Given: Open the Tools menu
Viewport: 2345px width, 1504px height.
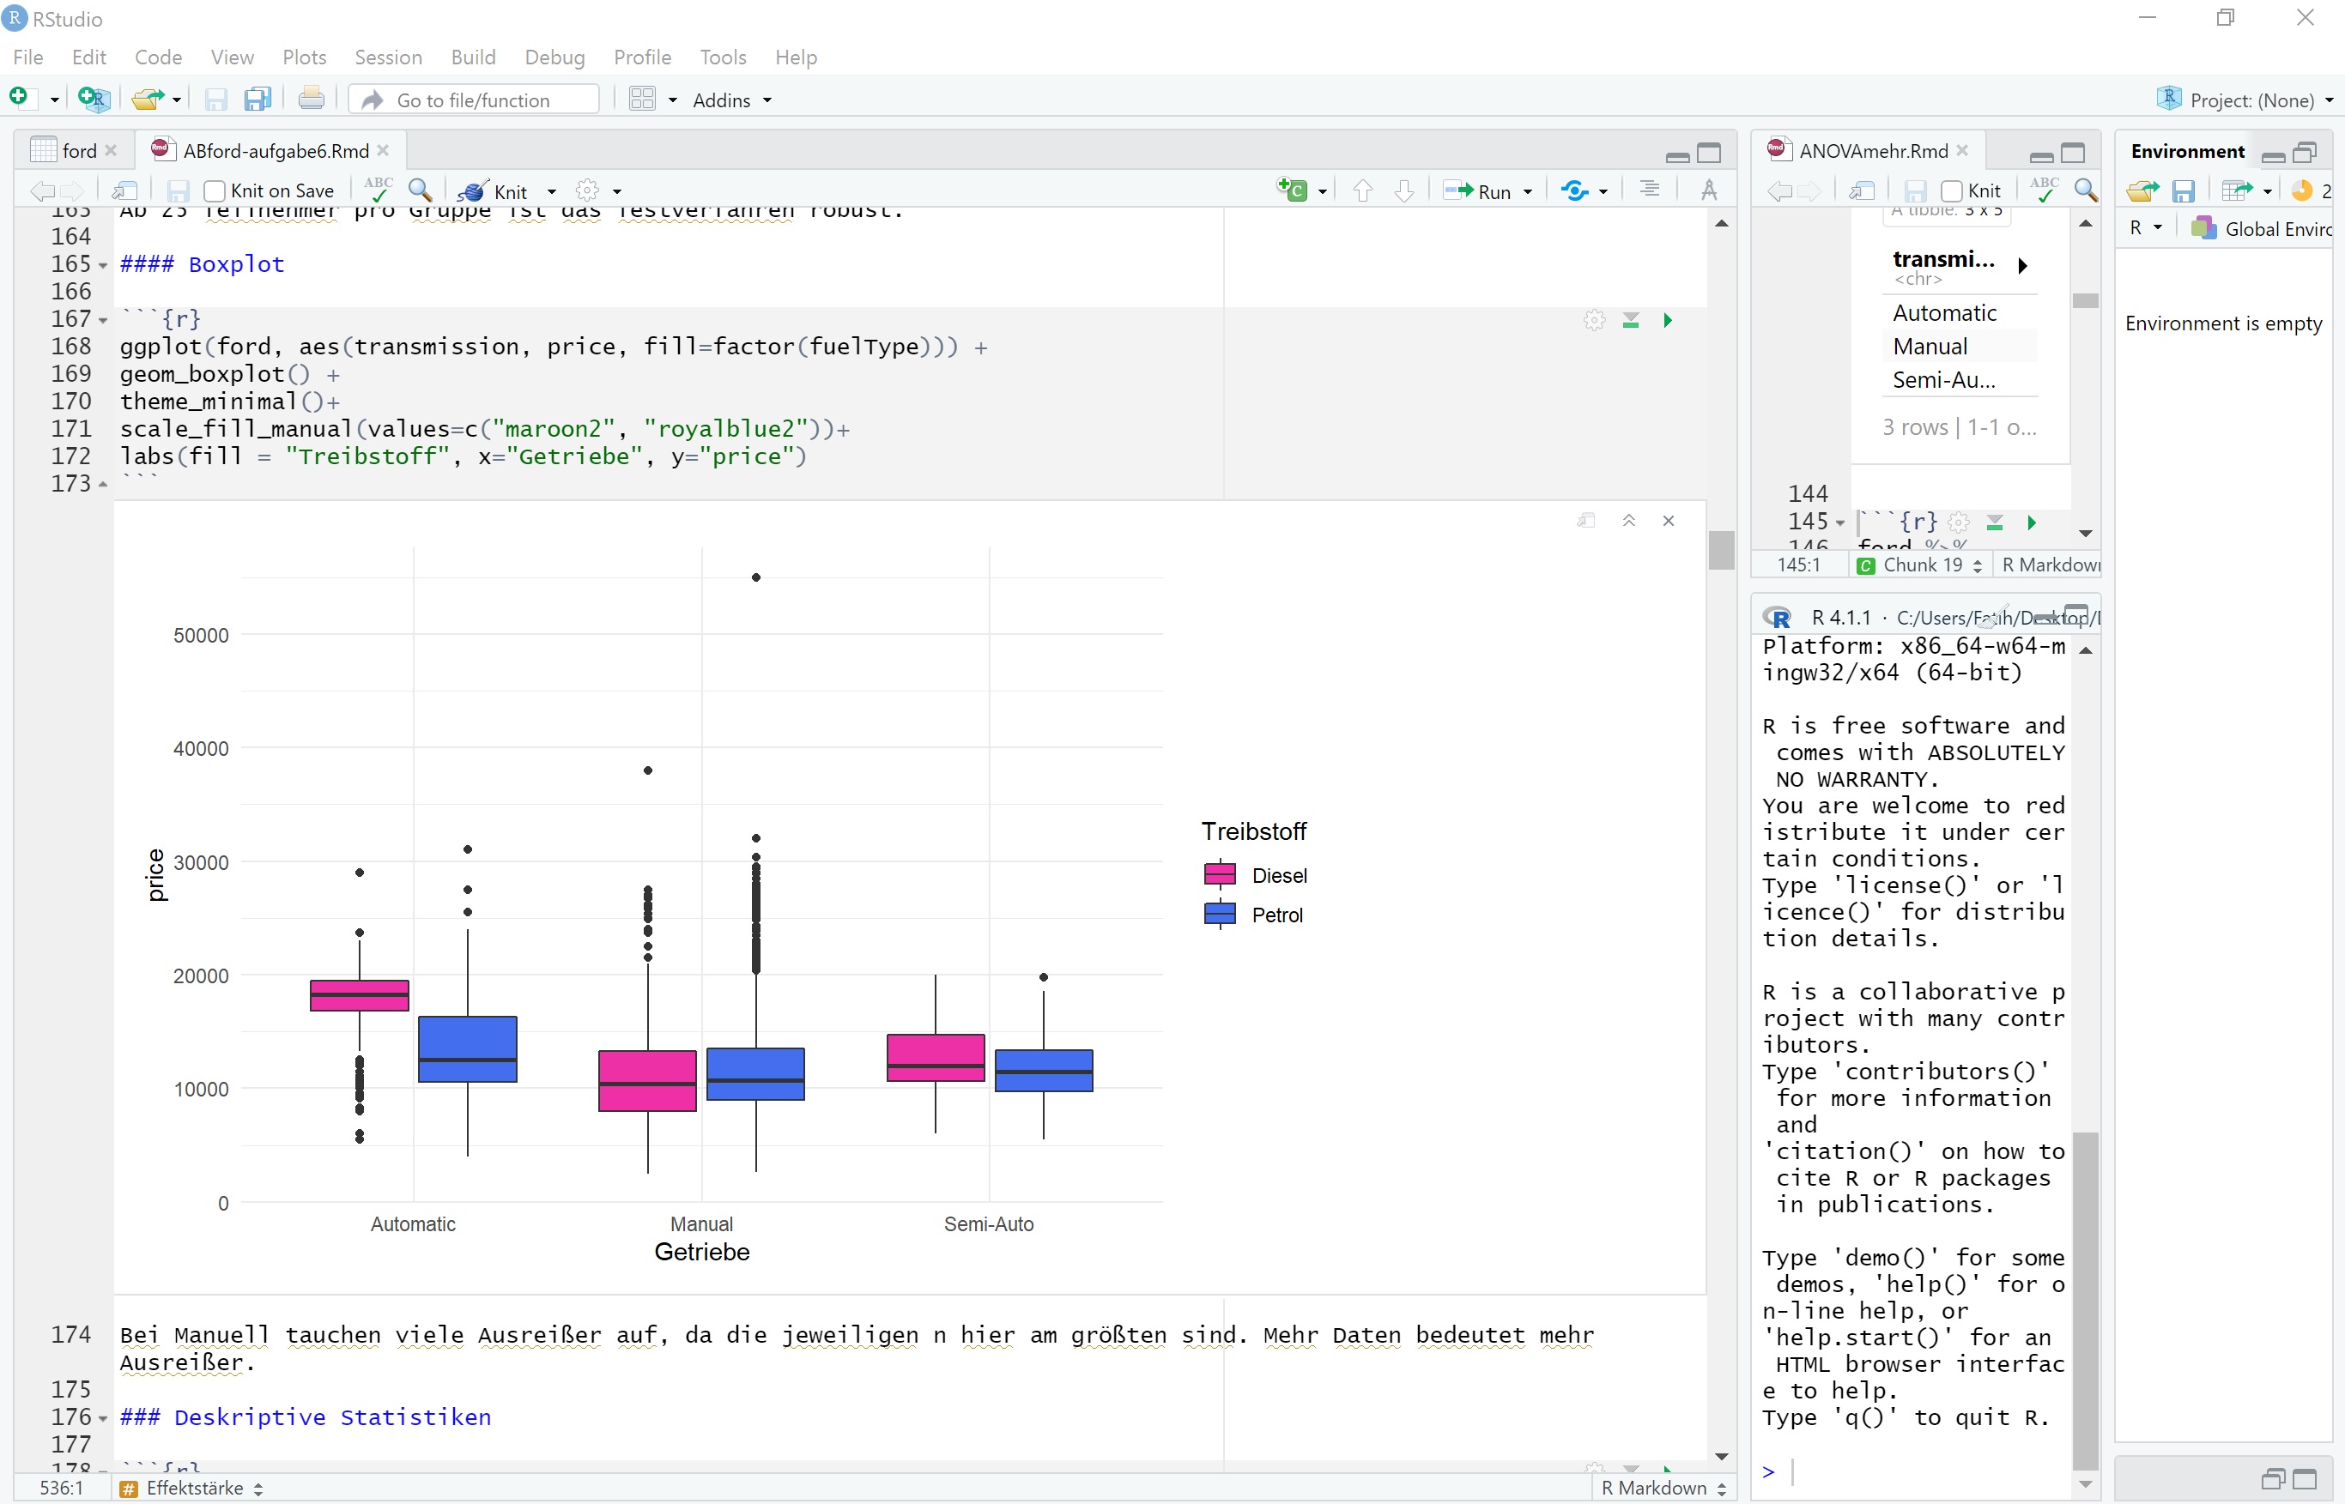Looking at the screenshot, I should click(x=723, y=57).
